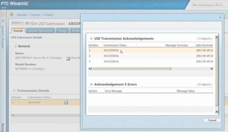Open the Actions dropdown menu

17,23
